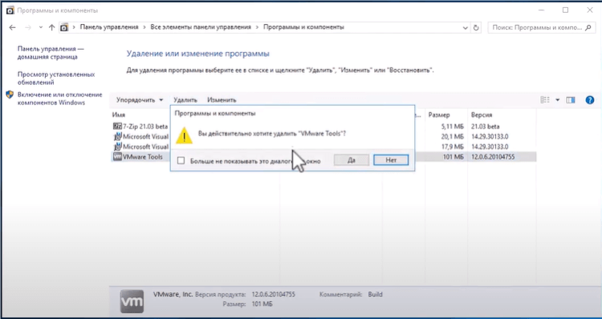Click the 7-Zip program icon
Screen dimensions: 602x319
pos(117,126)
